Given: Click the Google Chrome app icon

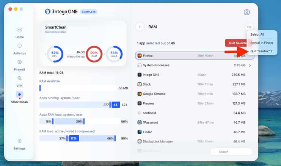Looking at the screenshot, I should tap(140, 94).
